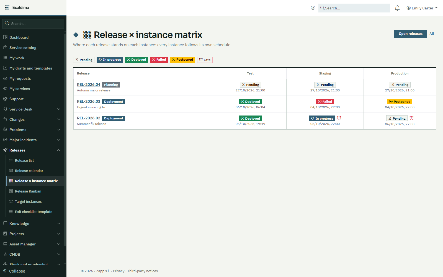Open release REL-2026.03

point(89,101)
